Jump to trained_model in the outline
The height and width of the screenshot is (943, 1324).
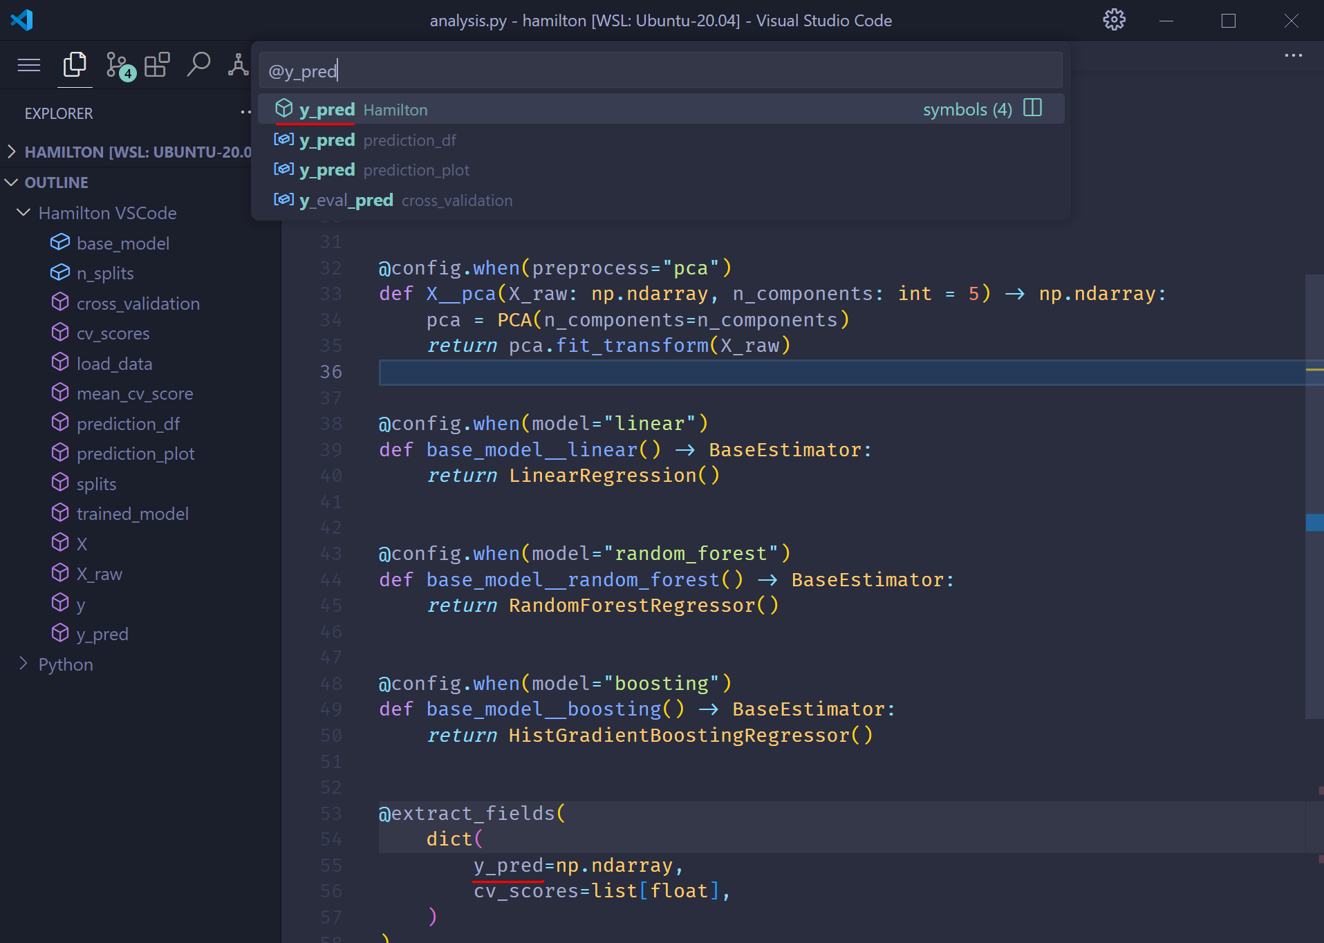point(132,514)
